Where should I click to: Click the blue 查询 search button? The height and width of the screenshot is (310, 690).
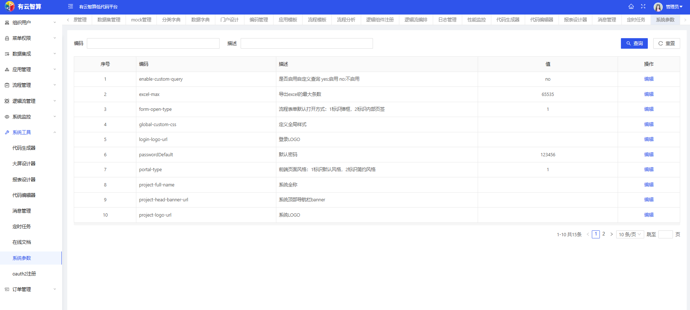click(x=634, y=43)
